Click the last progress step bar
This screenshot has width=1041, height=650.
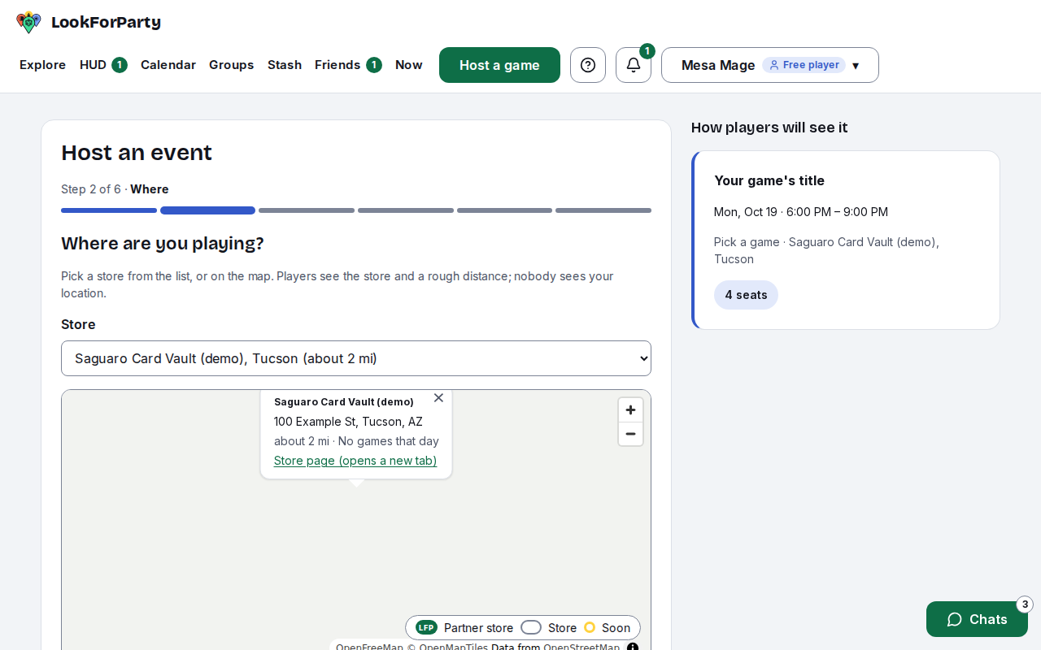603,210
